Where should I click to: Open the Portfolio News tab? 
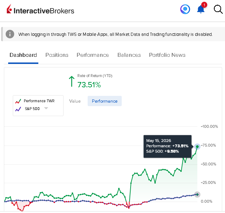167,55
